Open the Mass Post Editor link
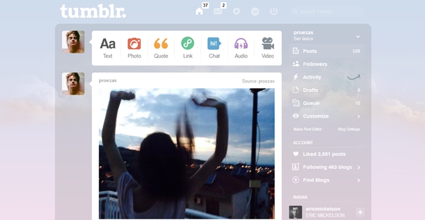 click(307, 129)
